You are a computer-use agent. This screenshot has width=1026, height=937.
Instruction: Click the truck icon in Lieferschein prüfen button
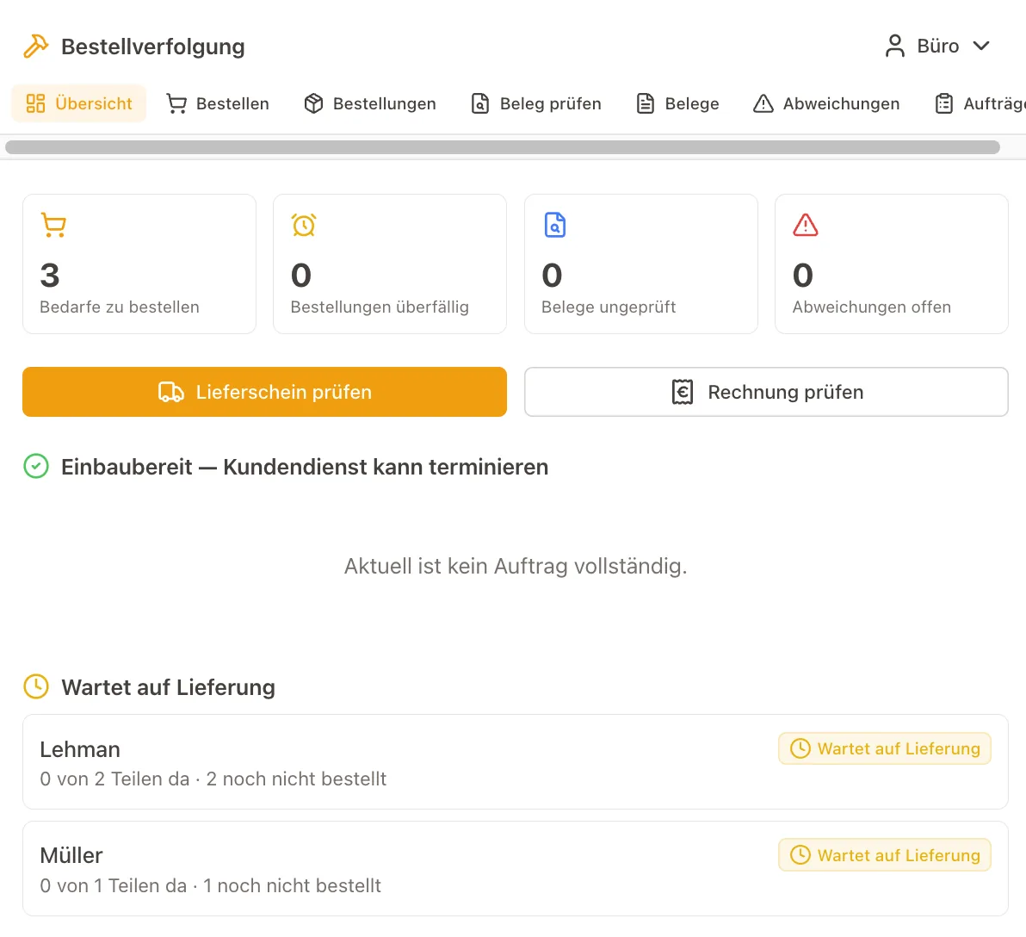coord(170,392)
